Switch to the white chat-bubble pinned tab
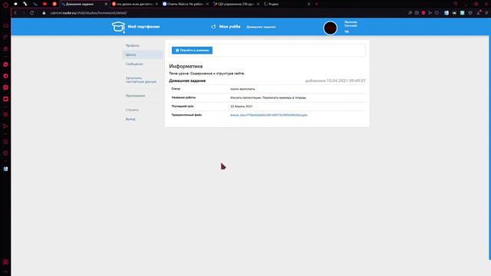 point(15,4)
